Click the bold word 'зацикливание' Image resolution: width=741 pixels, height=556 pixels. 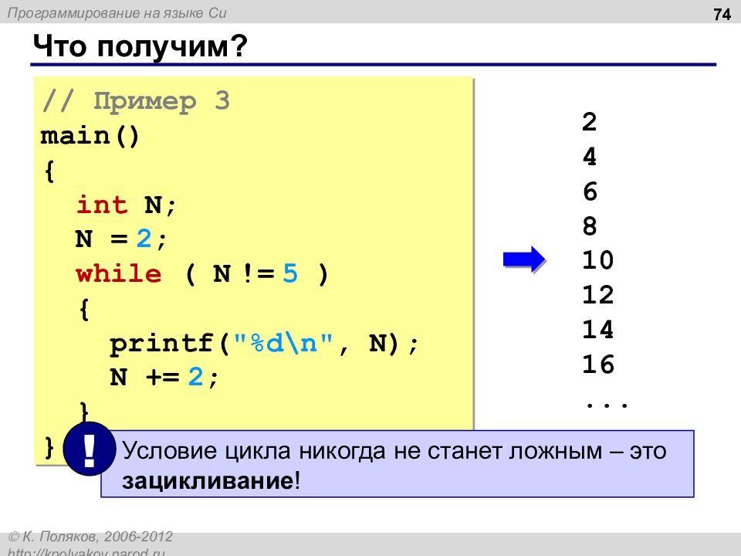[x=208, y=481]
